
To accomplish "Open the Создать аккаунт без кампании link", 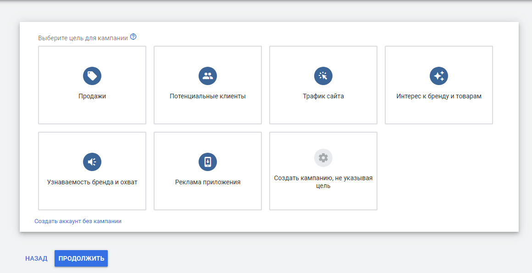I will [78, 220].
